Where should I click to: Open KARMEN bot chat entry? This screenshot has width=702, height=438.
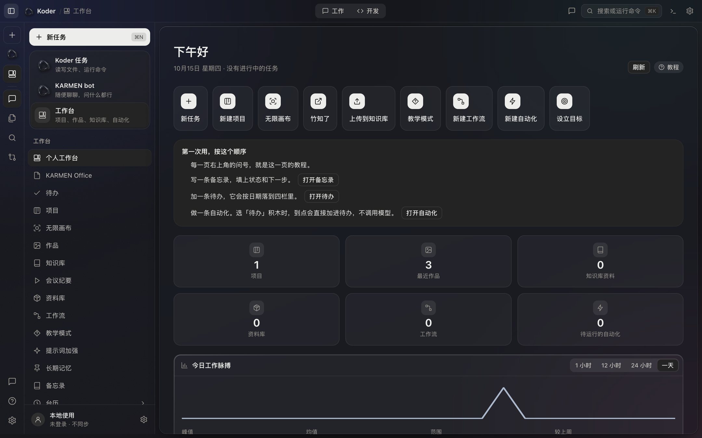pyautogui.click(x=89, y=90)
